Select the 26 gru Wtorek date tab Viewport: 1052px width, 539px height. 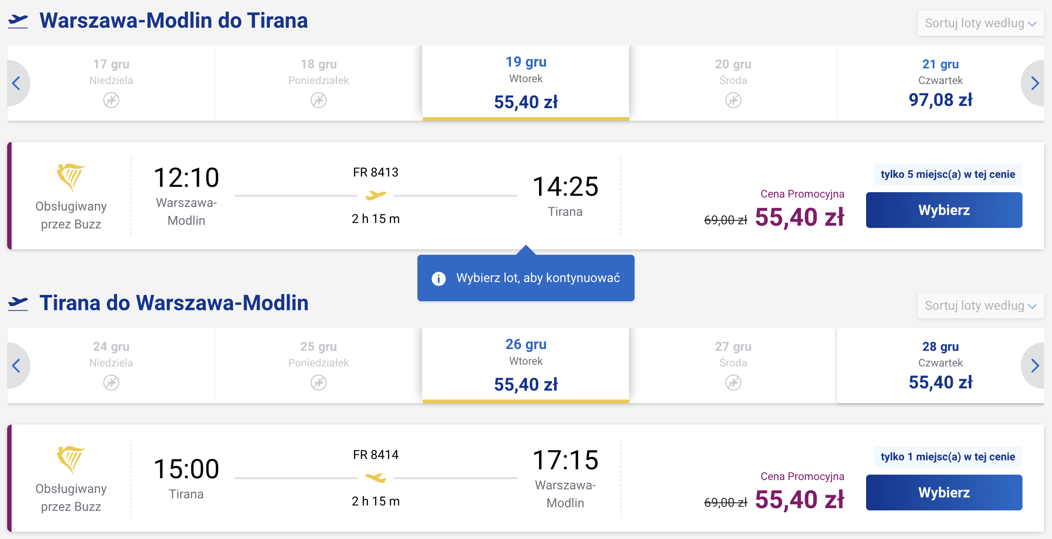coord(526,366)
